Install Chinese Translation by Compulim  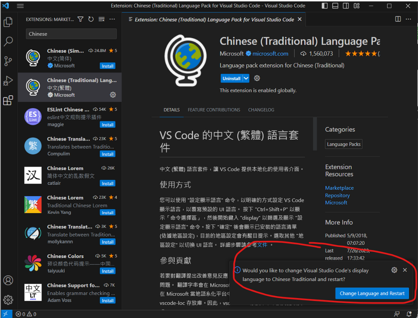coord(107,154)
